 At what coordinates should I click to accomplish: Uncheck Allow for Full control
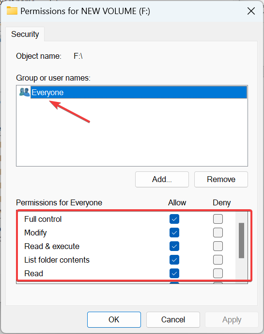174,219
